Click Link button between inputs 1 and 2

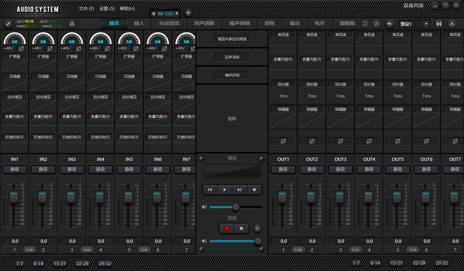(x=30, y=250)
